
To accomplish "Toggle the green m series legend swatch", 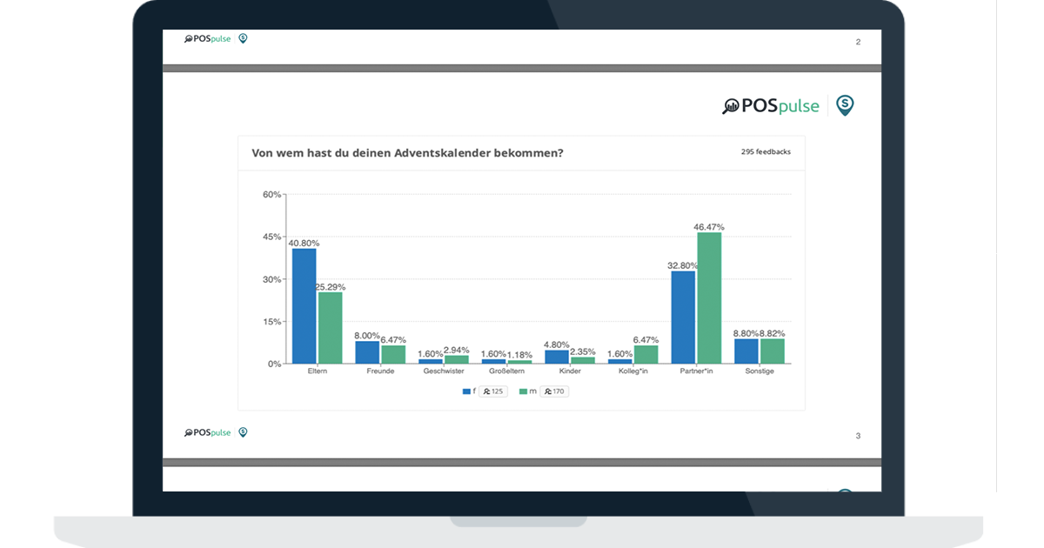I will (x=523, y=391).
